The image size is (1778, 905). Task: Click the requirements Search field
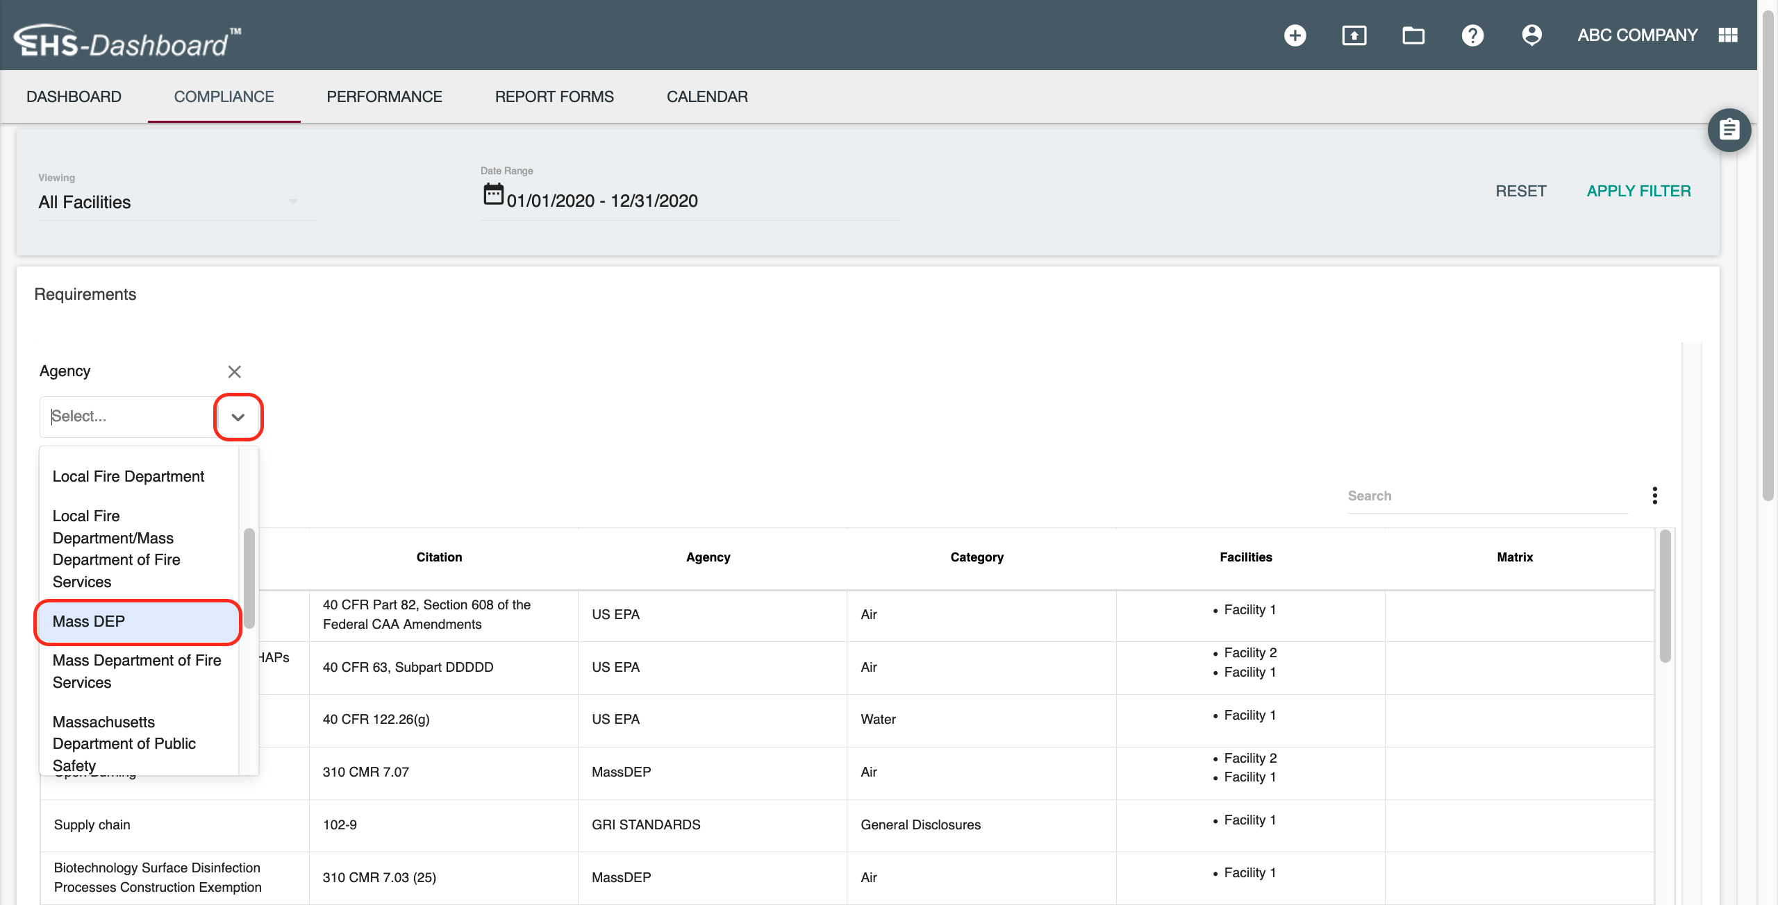pyautogui.click(x=1486, y=496)
